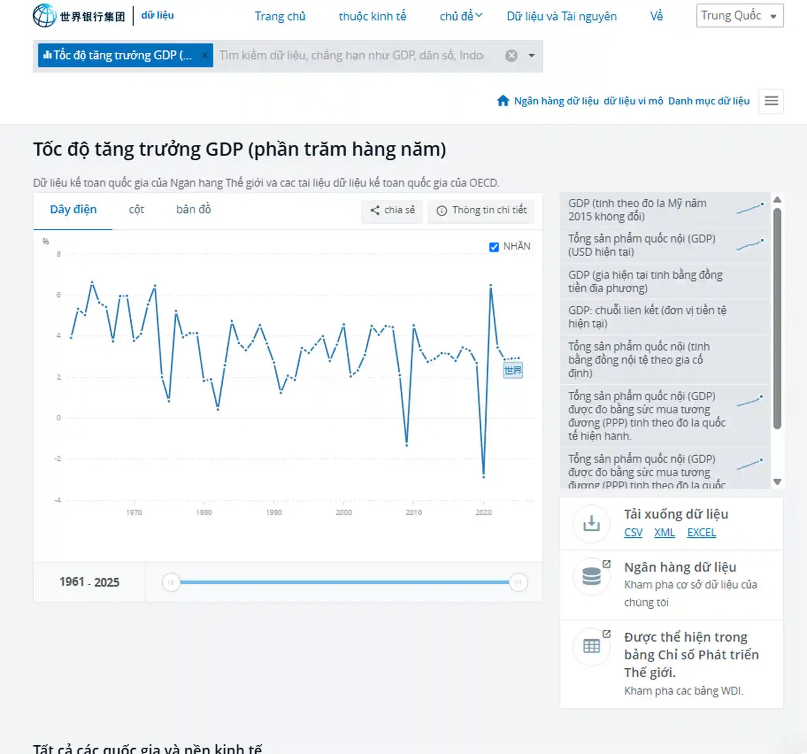Image resolution: width=807 pixels, height=754 pixels.
Task: Open World Development Indicators table link
Action: [691, 655]
